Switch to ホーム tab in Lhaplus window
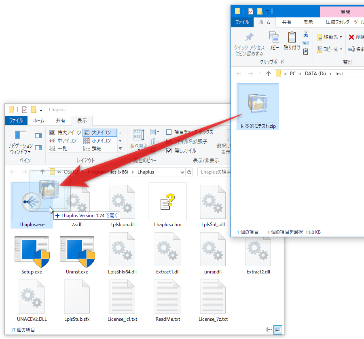Image resolution: width=364 pixels, height=339 pixels. pyautogui.click(x=38, y=120)
